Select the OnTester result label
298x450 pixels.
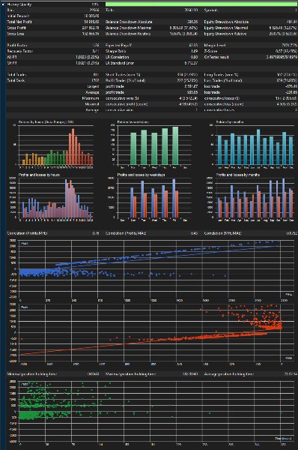pyautogui.click(x=216, y=57)
